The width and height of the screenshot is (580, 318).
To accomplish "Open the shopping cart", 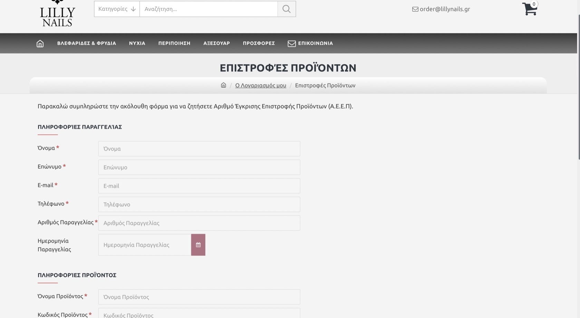I will tap(529, 9).
